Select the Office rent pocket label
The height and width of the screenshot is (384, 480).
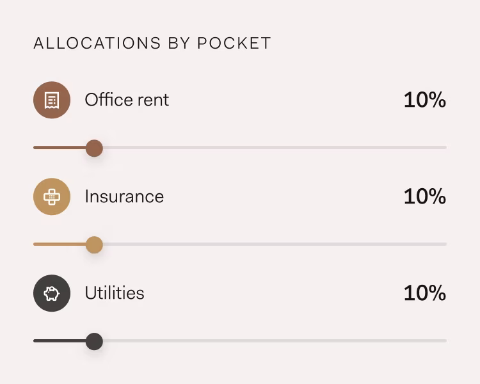127,100
